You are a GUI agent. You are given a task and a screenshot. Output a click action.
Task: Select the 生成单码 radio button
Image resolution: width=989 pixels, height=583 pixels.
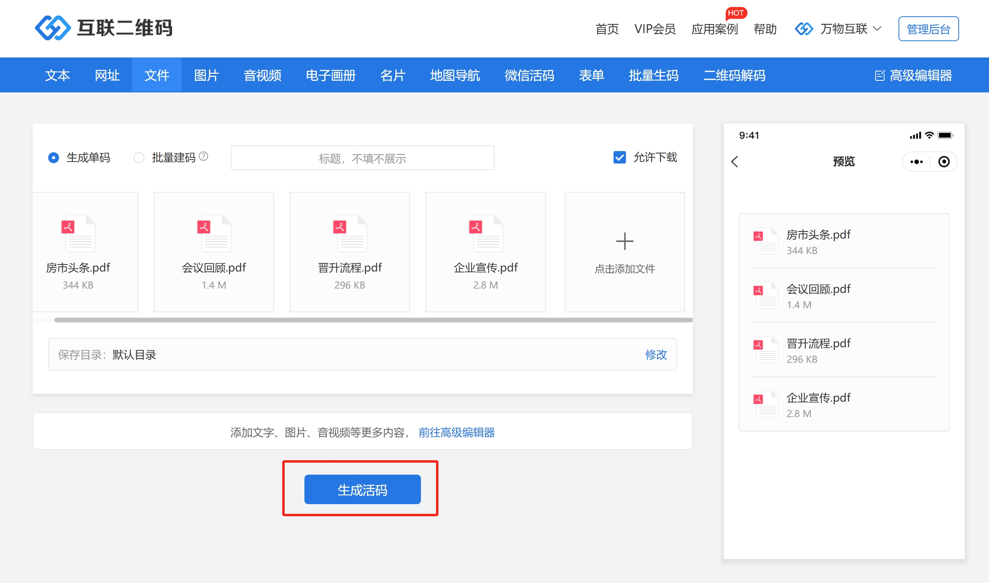pos(54,158)
